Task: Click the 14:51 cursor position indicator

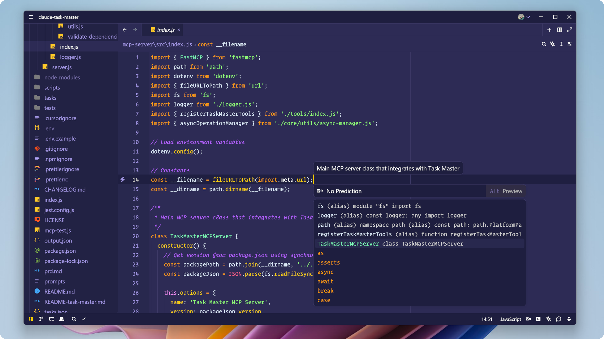Action: pos(487,319)
